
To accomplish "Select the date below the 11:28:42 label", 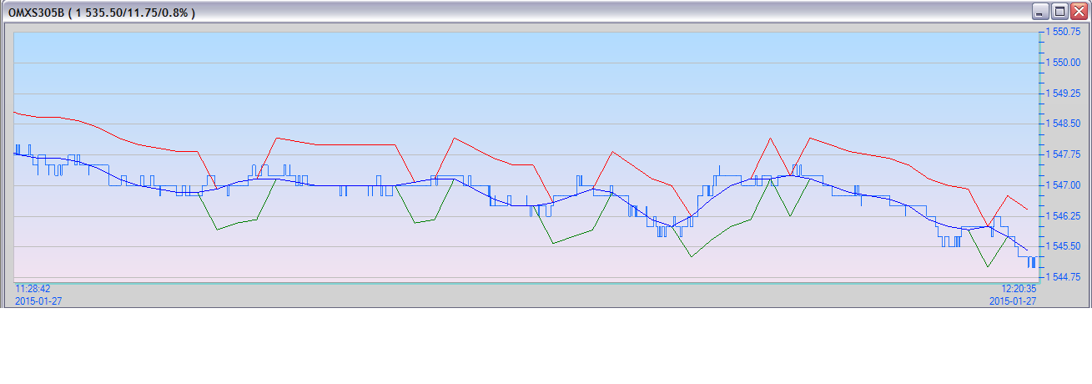I will tap(38, 301).
